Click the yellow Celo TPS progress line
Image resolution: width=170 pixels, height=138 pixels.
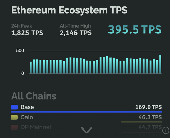point(141,122)
